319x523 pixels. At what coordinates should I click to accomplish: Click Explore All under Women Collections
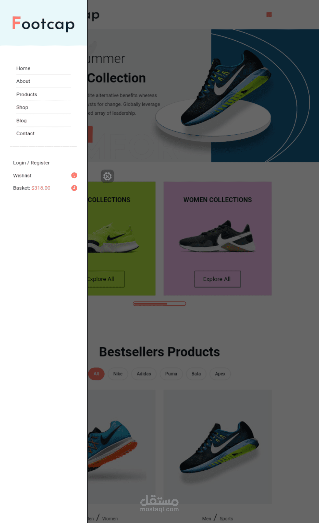217,279
